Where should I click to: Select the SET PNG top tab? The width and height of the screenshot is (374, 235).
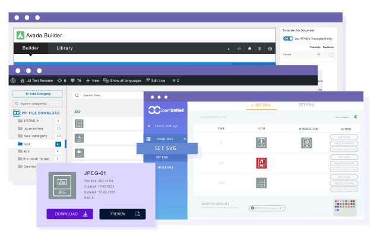pyautogui.click(x=306, y=104)
